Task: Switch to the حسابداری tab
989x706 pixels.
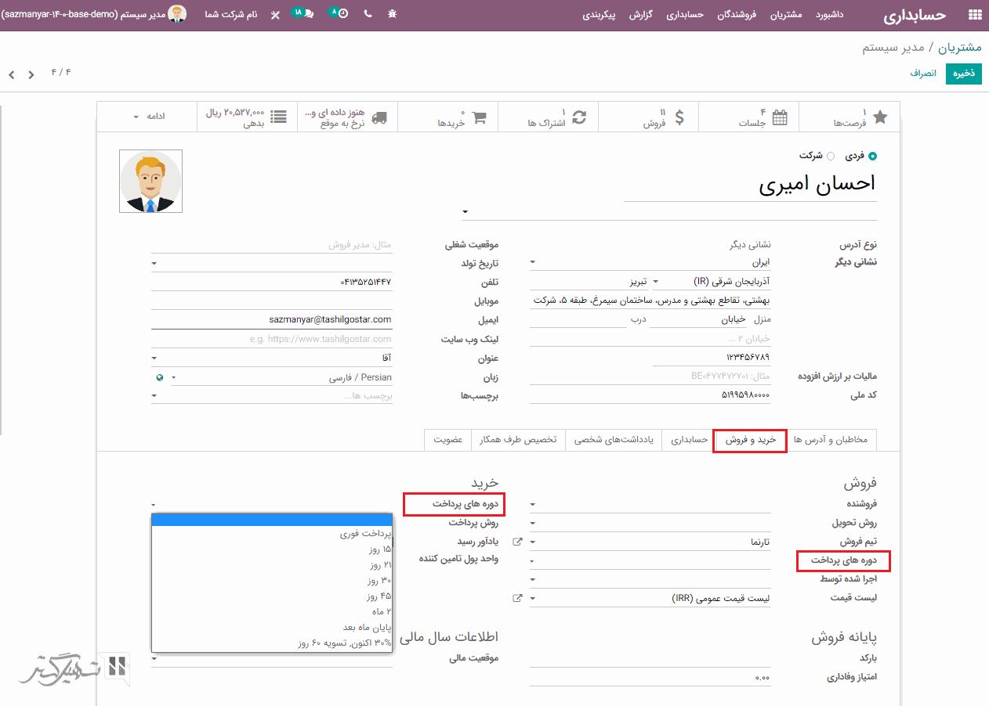Action: [x=689, y=440]
